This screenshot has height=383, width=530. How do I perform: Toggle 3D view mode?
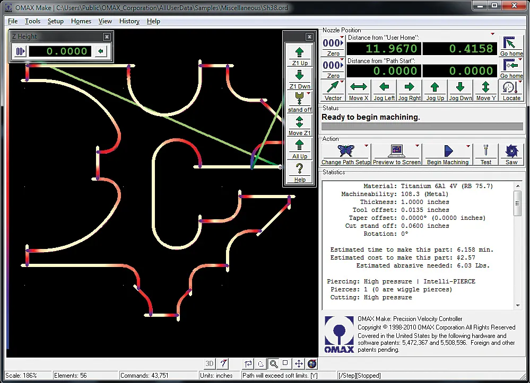coord(208,364)
